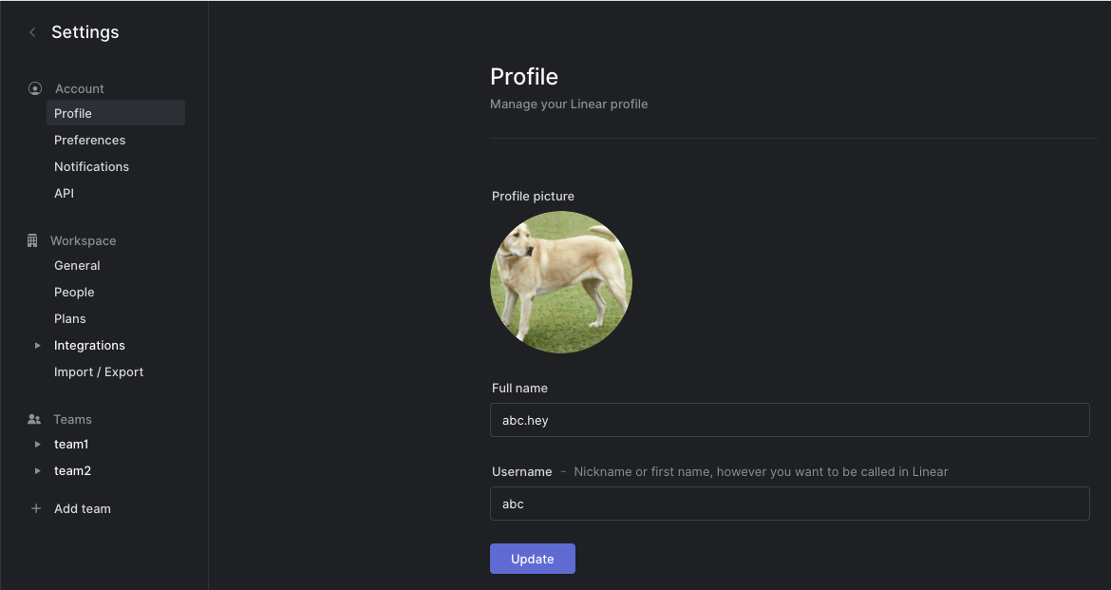This screenshot has width=1111, height=590.
Task: Expand the team1 tree item
Action: [x=38, y=444]
